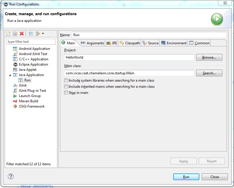Toggle Include inherited mains checkbox
Image resolution: width=234 pixels, height=188 pixels.
[66, 87]
